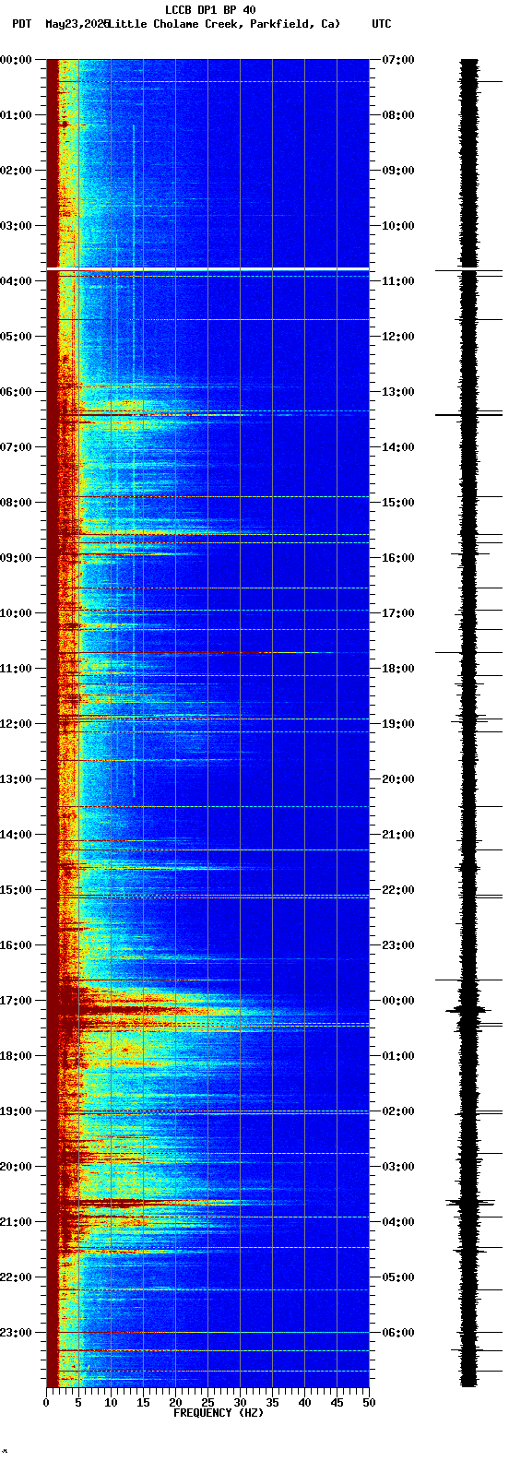Click the '5' frequency axis tick label
The height and width of the screenshot is (1461, 509).
click(78, 1402)
